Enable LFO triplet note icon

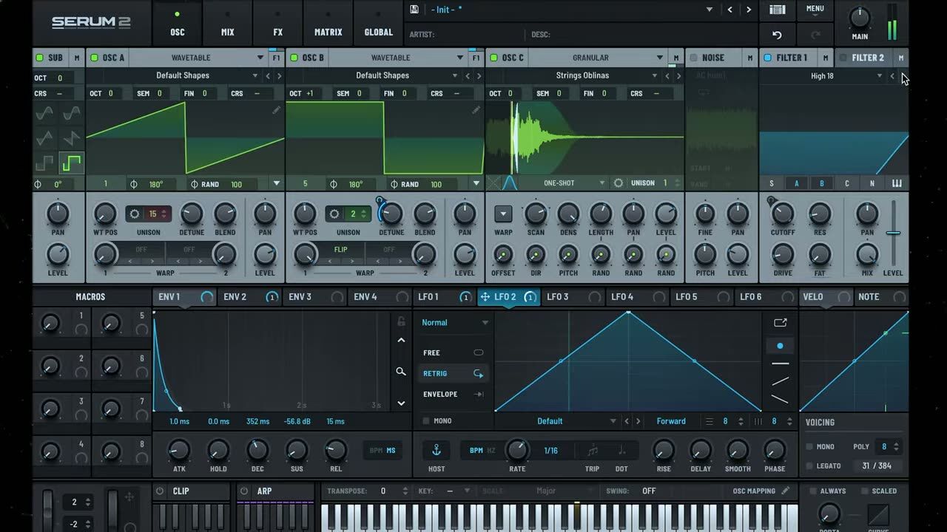[593, 450]
